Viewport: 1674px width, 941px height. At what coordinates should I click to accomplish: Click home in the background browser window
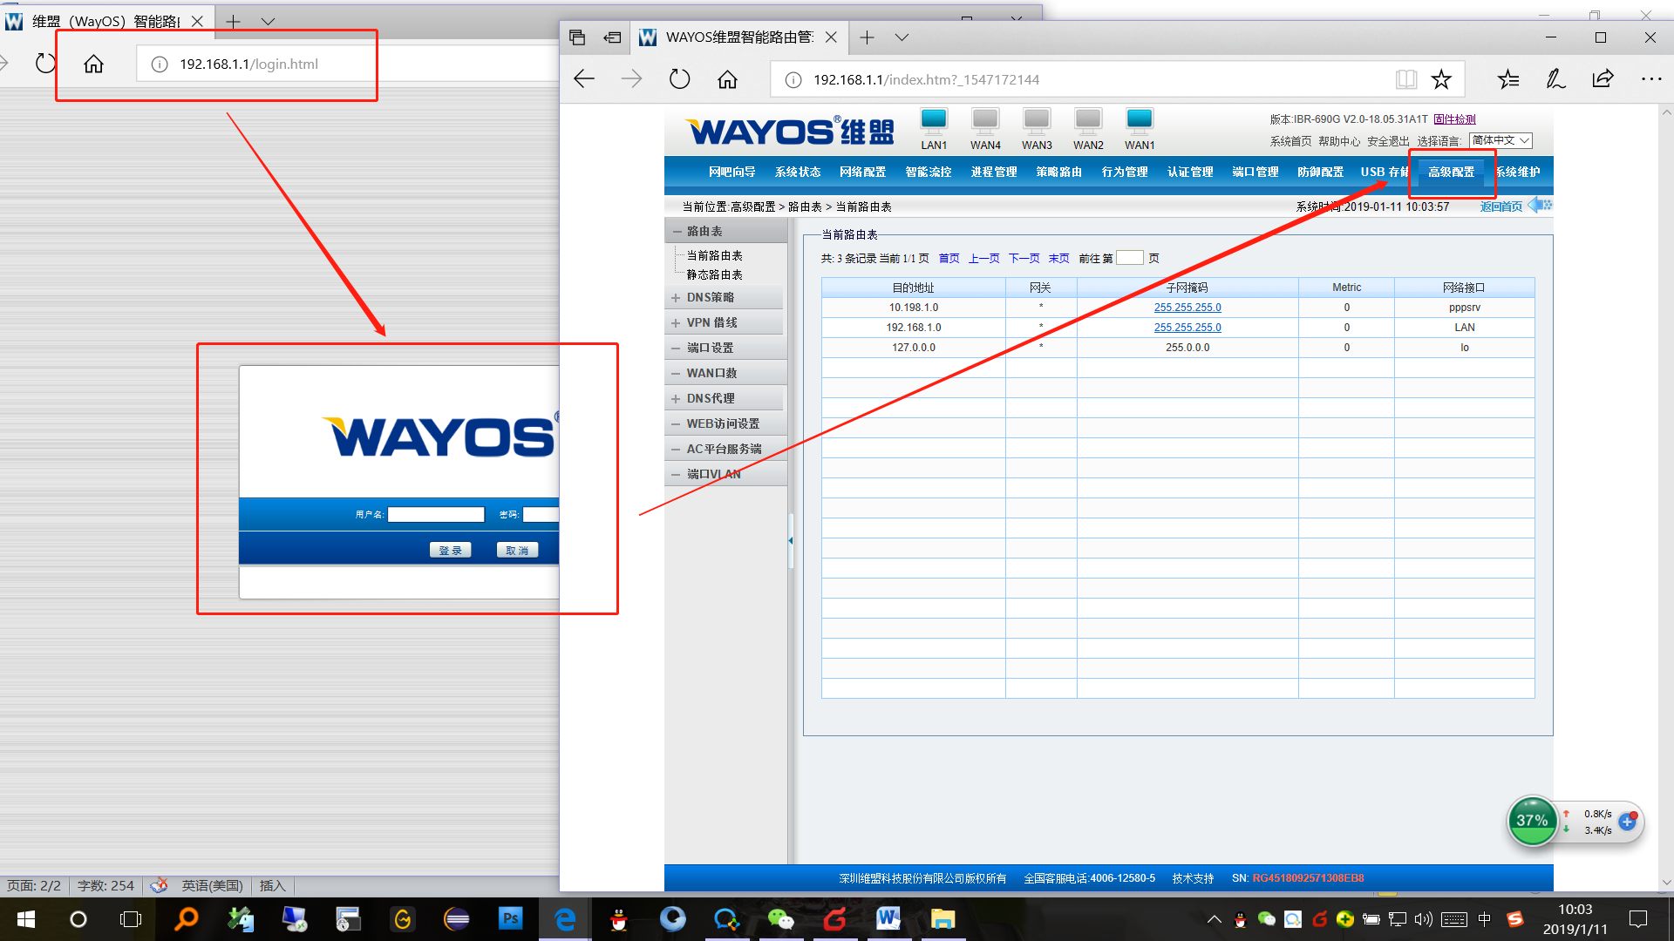[93, 64]
